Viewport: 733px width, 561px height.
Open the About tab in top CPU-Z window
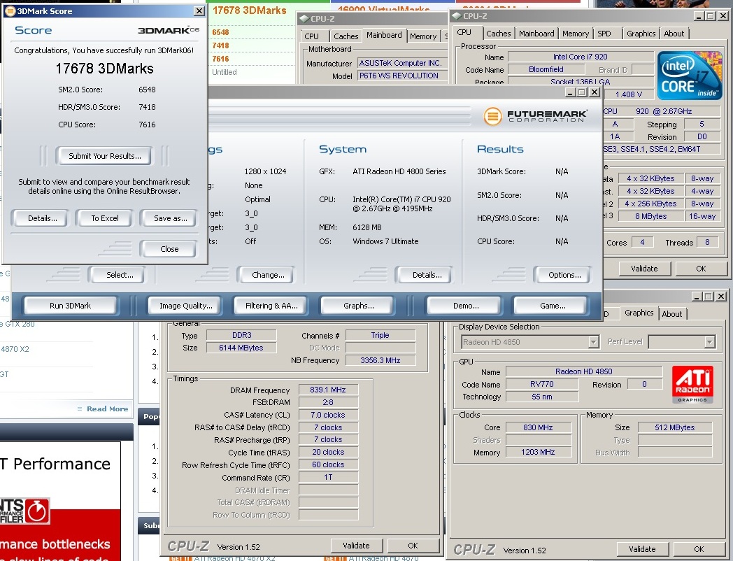pos(674,33)
